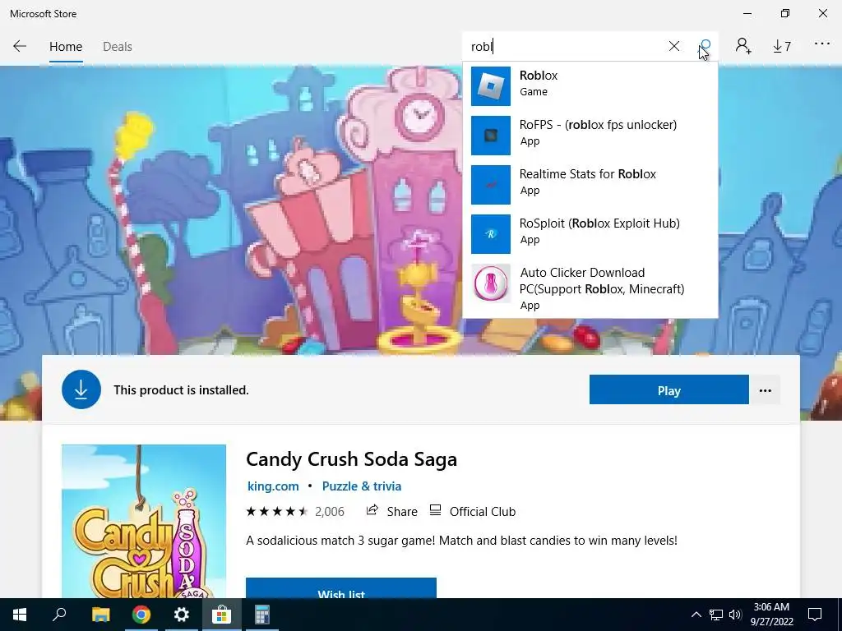Screen dimensions: 842x631
Task: Select the Realtime Stats for Roblox suggestion
Action: pos(590,185)
